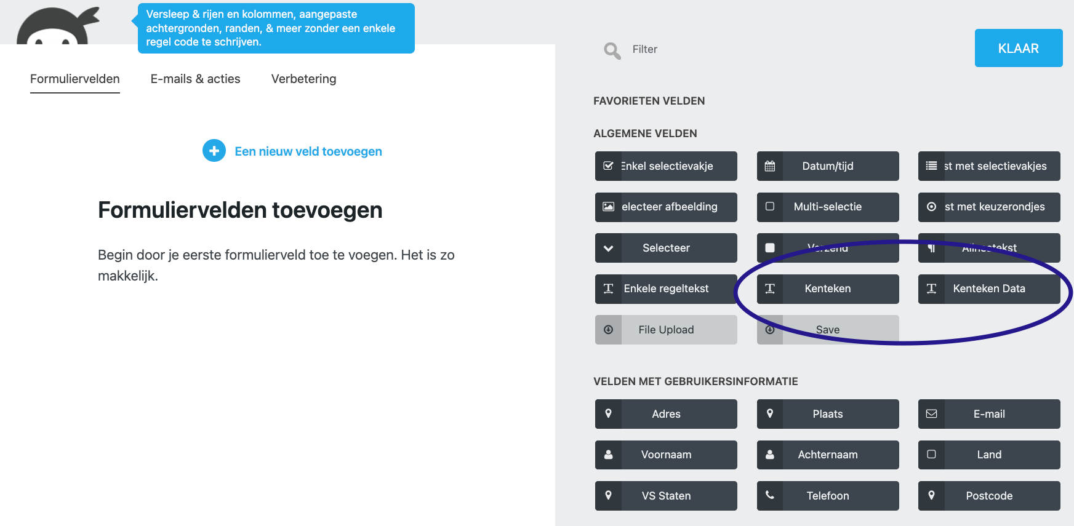Click the square icon on Multi-selectie field
The height and width of the screenshot is (526, 1074).
coord(770,207)
